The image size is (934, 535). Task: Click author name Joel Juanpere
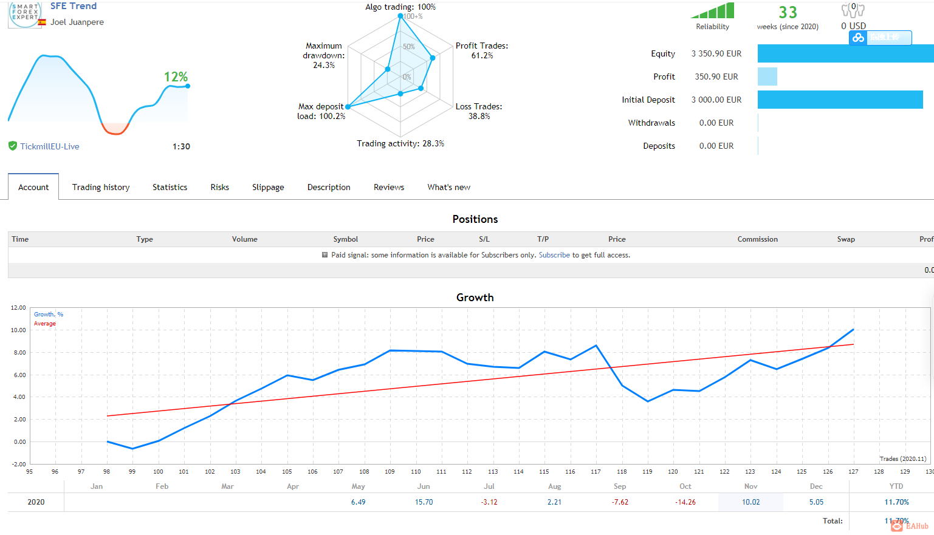point(77,22)
